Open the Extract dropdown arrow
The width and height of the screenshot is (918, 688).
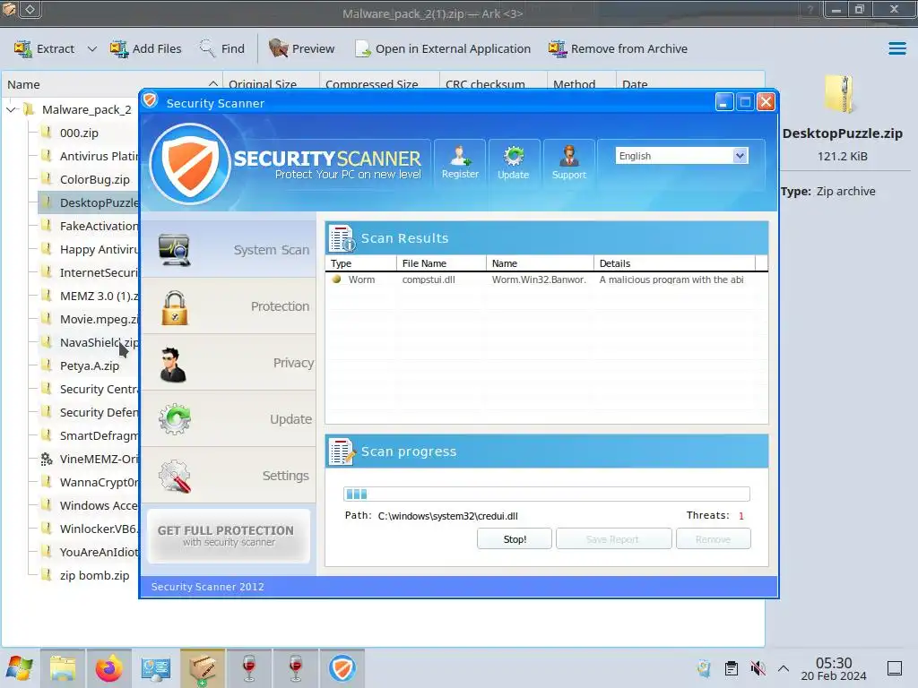coord(92,49)
